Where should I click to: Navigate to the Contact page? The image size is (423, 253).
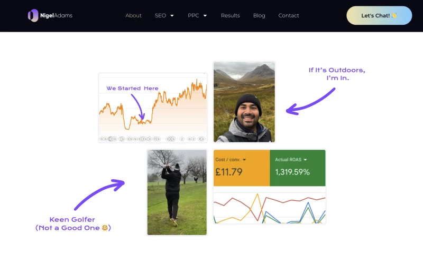pos(288,16)
